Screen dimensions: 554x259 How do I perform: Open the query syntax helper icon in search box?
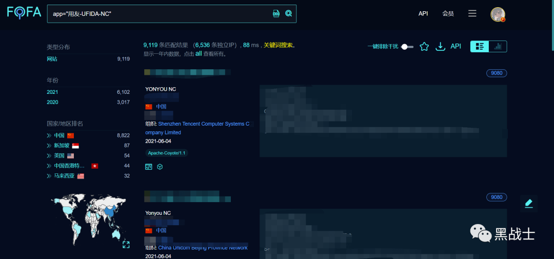[x=276, y=13]
